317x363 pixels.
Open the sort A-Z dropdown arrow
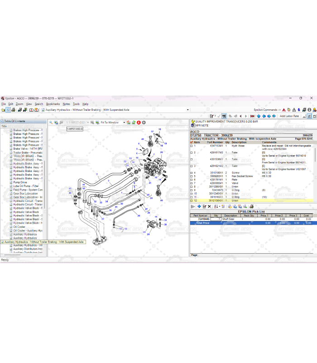[x=220, y=206]
